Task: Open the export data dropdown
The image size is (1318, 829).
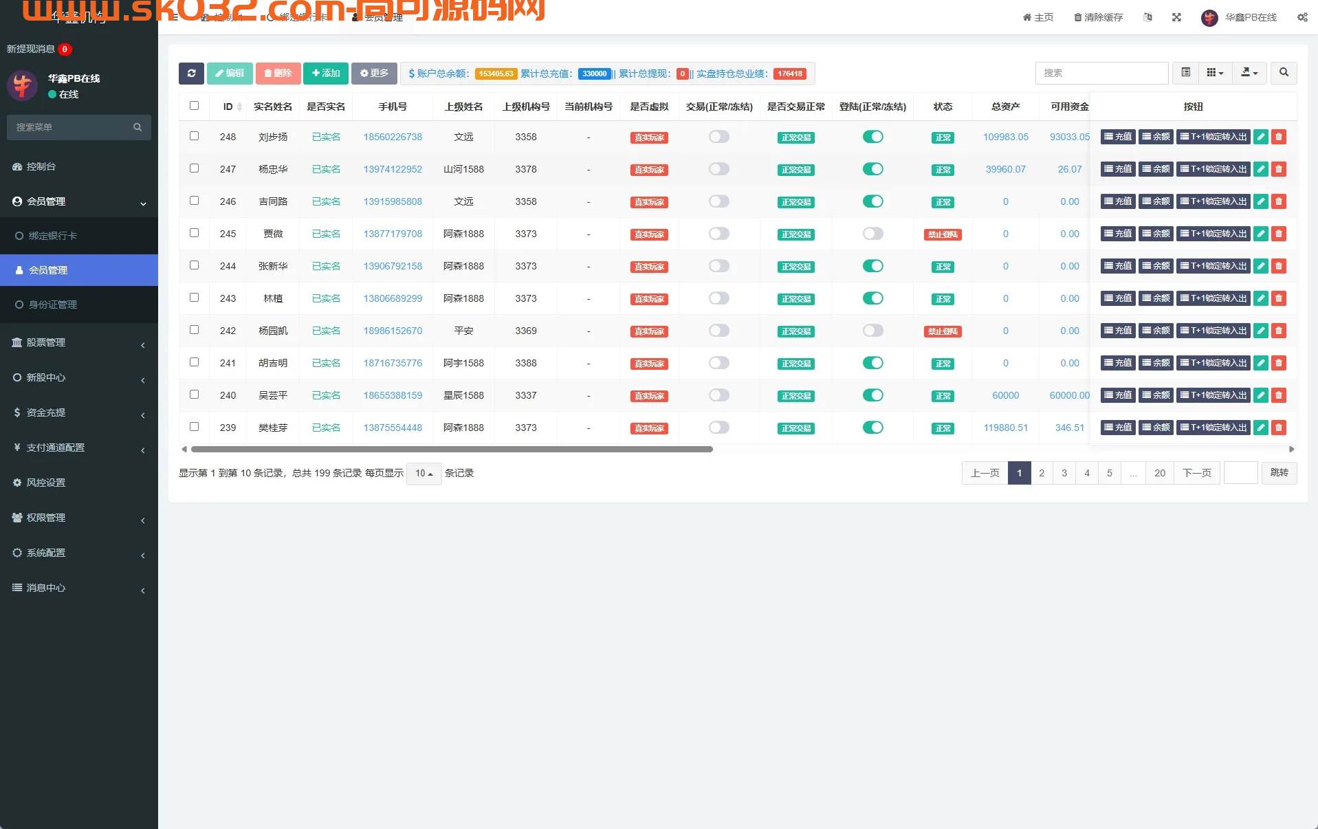Action: (x=1249, y=73)
